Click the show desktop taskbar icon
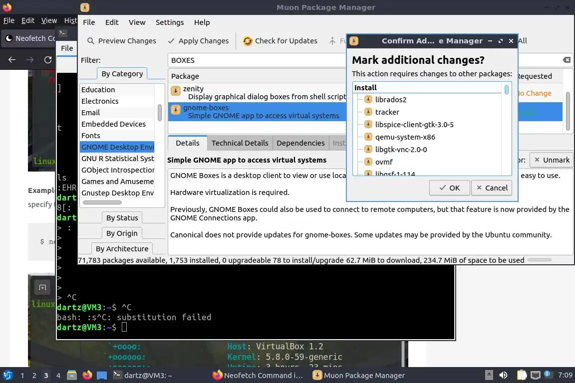This screenshot has width=575, height=383. pos(102,376)
